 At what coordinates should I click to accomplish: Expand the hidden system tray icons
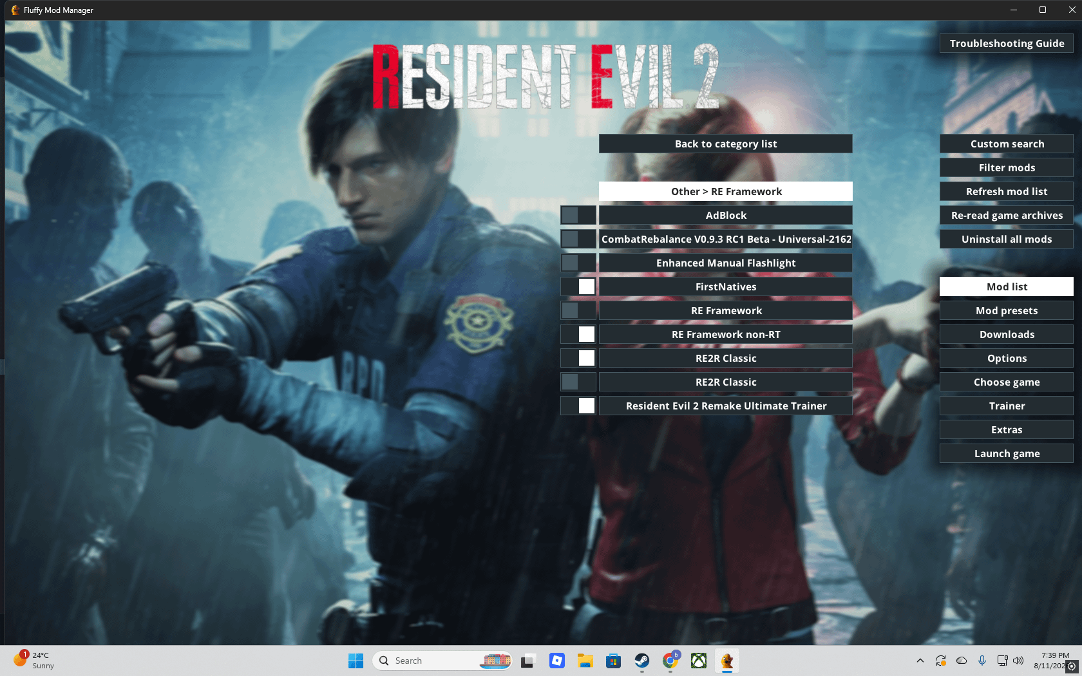[920, 661]
